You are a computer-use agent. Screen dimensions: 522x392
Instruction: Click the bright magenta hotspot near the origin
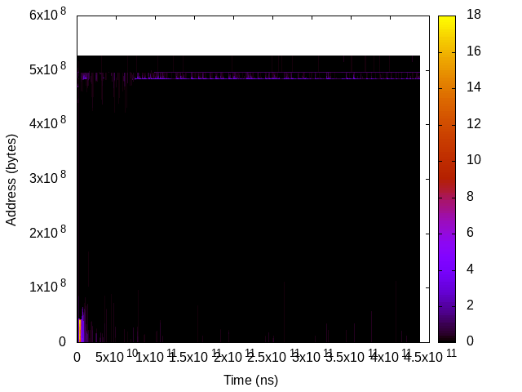click(x=80, y=328)
